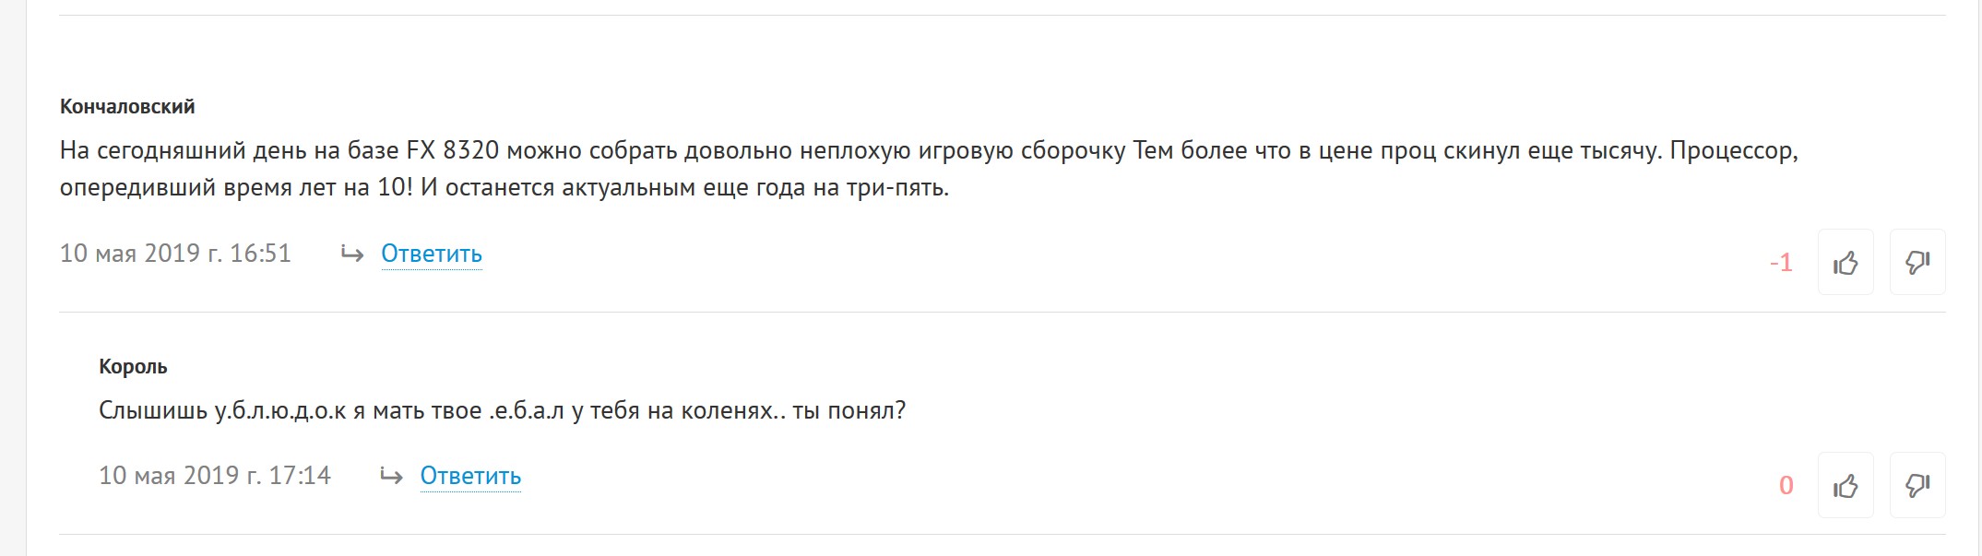Give thumbs down to Король's reply
This screenshot has width=1982, height=556.
[1917, 486]
